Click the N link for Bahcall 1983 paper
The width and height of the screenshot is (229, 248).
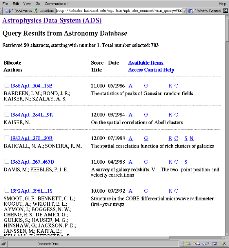191,138
